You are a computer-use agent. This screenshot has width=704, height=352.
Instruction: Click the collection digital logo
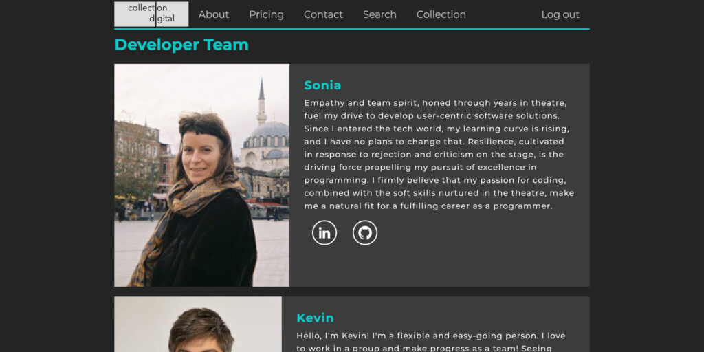151,14
